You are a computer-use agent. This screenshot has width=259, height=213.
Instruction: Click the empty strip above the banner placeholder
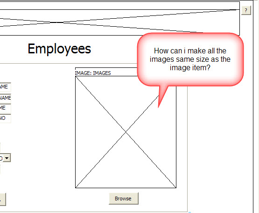pos(119,6)
